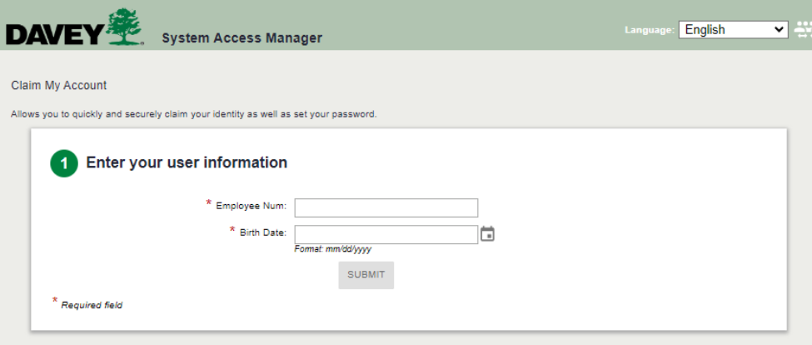Focus the Birth Date text field
The height and width of the screenshot is (345, 812).
(386, 234)
